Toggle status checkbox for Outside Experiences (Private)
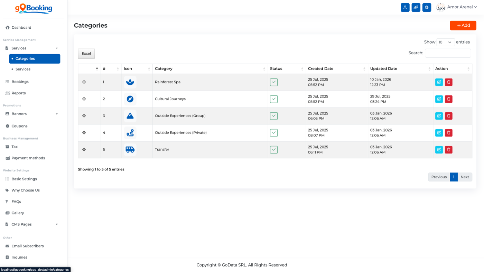The image size is (484, 272). (x=274, y=133)
